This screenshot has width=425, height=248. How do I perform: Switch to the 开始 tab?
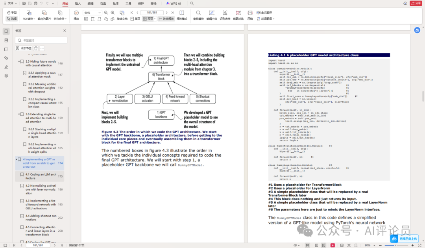[65, 4]
